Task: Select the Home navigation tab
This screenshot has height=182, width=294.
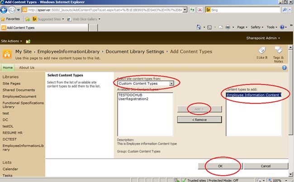Action: (8, 68)
